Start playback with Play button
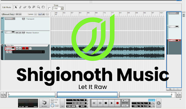Screen dimensions: 186x109 [112, 103]
